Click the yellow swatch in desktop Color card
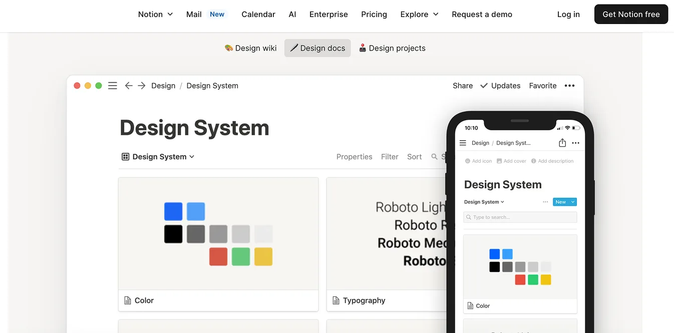 tap(263, 256)
